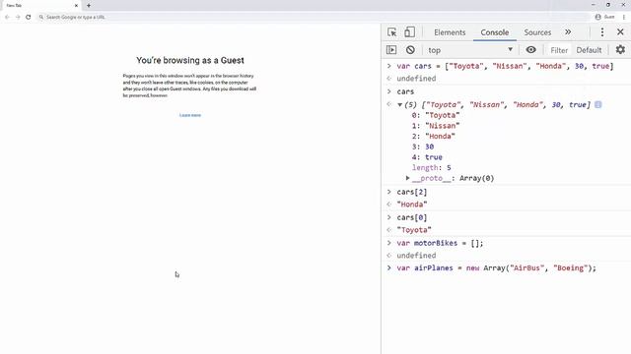Viewport: 631px width, 354px height.
Task: Open Default log levels dropdown
Action: (589, 50)
